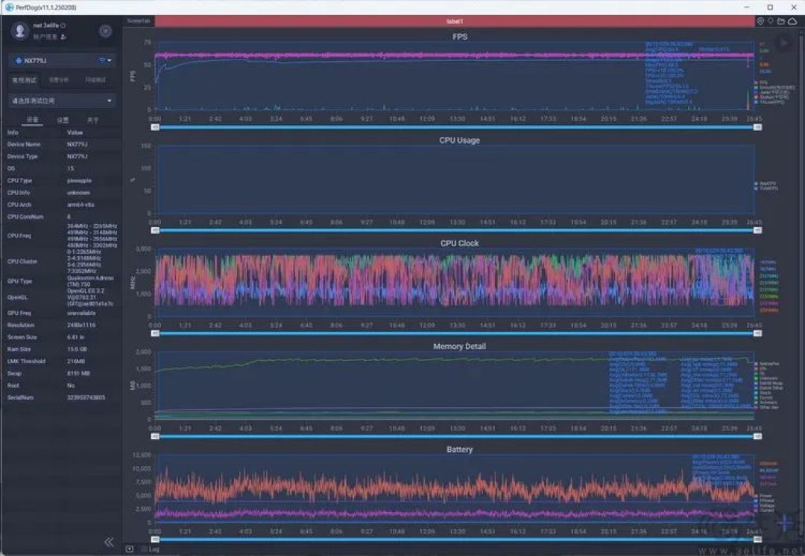
Task: Toggle the Log checkbox
Action: pyautogui.click(x=145, y=549)
